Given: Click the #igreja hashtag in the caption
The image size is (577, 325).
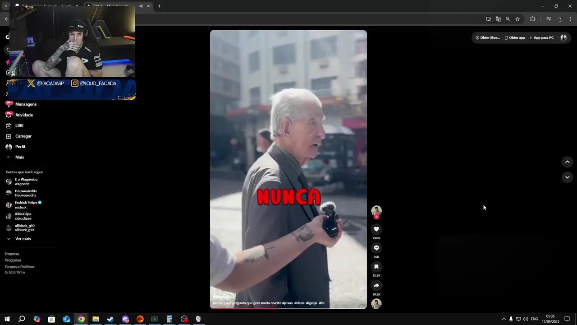Looking at the screenshot, I should (311, 303).
